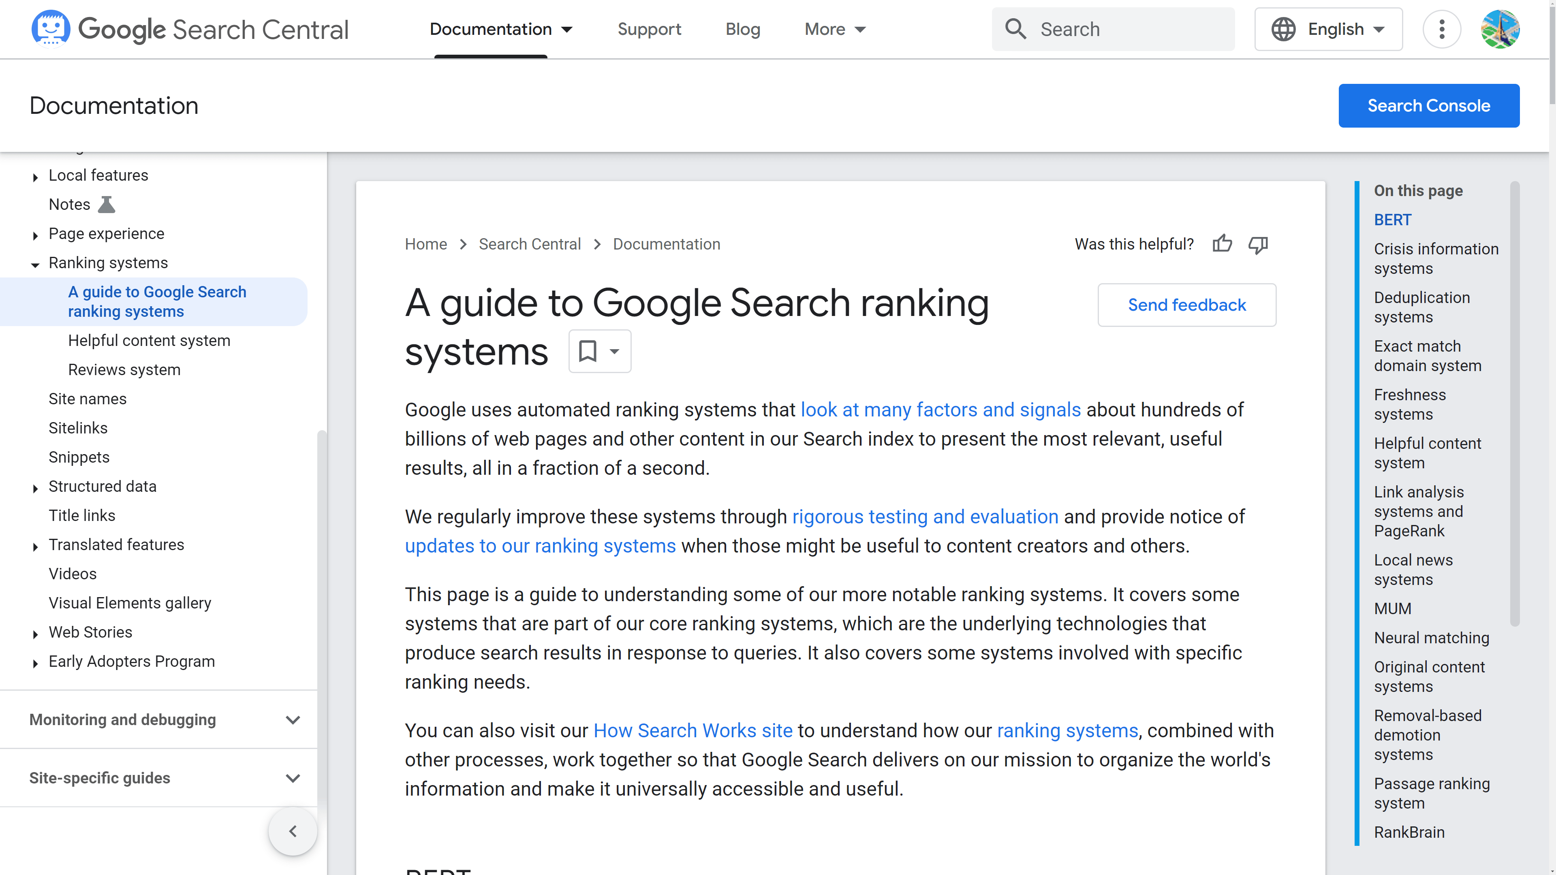The width and height of the screenshot is (1556, 875).
Task: Jump to Exact match domain system section
Action: [1427, 356]
